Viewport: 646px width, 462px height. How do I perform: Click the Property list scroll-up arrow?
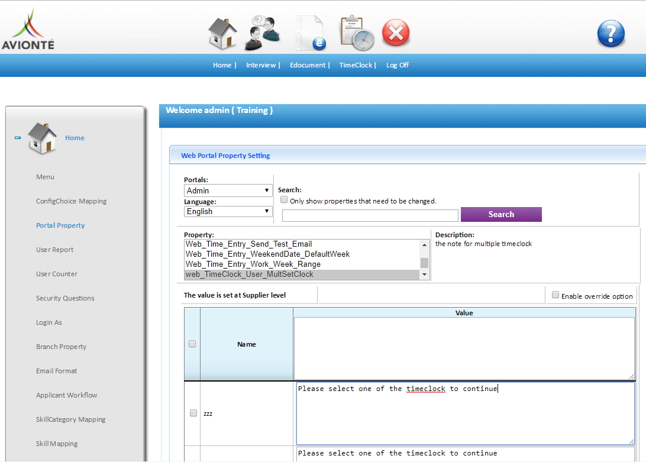pos(424,245)
